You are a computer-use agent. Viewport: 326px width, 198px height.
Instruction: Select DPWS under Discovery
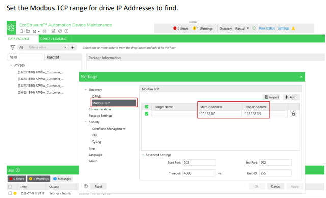tap(96, 96)
